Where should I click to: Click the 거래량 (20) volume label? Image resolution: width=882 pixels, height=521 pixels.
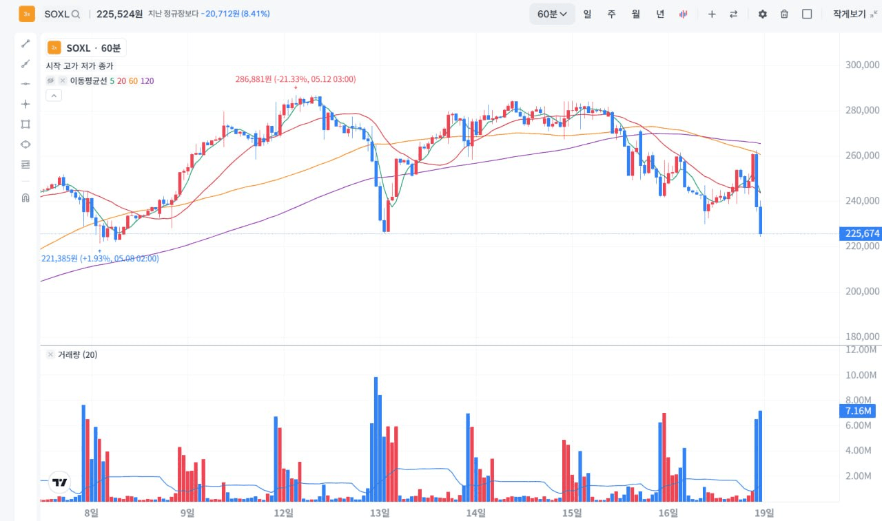pyautogui.click(x=77, y=354)
